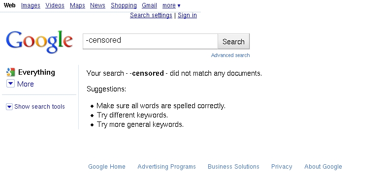Open Shopping results

point(124,5)
